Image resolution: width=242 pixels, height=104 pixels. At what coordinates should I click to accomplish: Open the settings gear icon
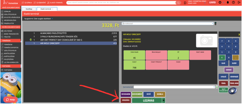point(220,2)
